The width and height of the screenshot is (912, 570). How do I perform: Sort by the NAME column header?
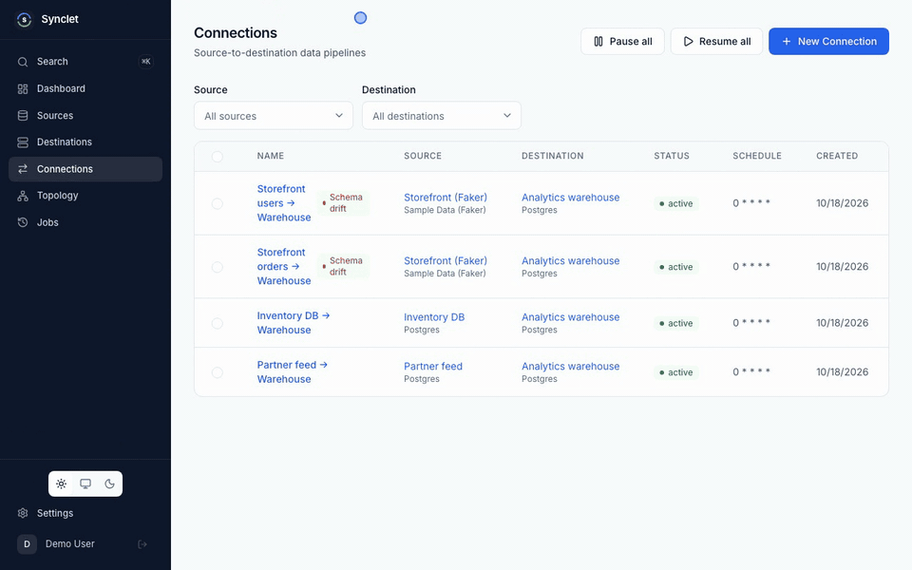coord(271,156)
